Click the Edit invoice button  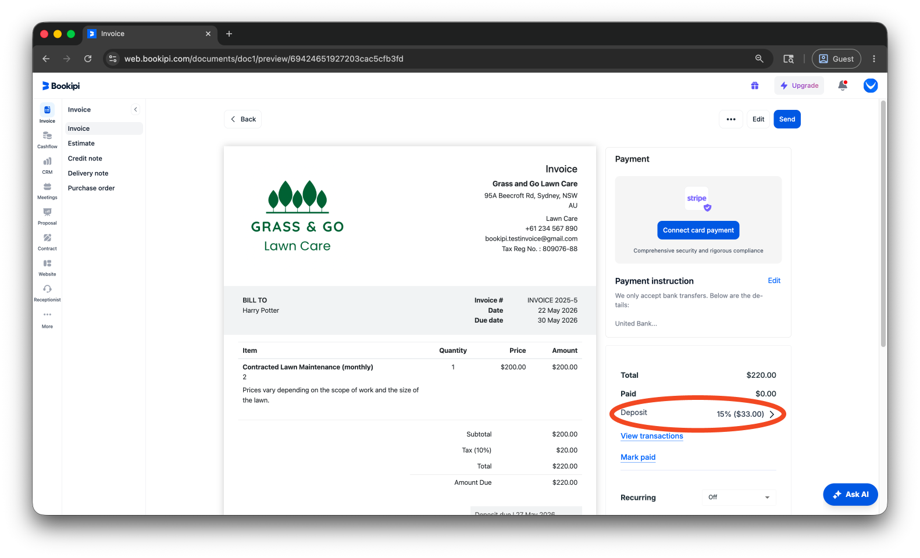pyautogui.click(x=758, y=119)
